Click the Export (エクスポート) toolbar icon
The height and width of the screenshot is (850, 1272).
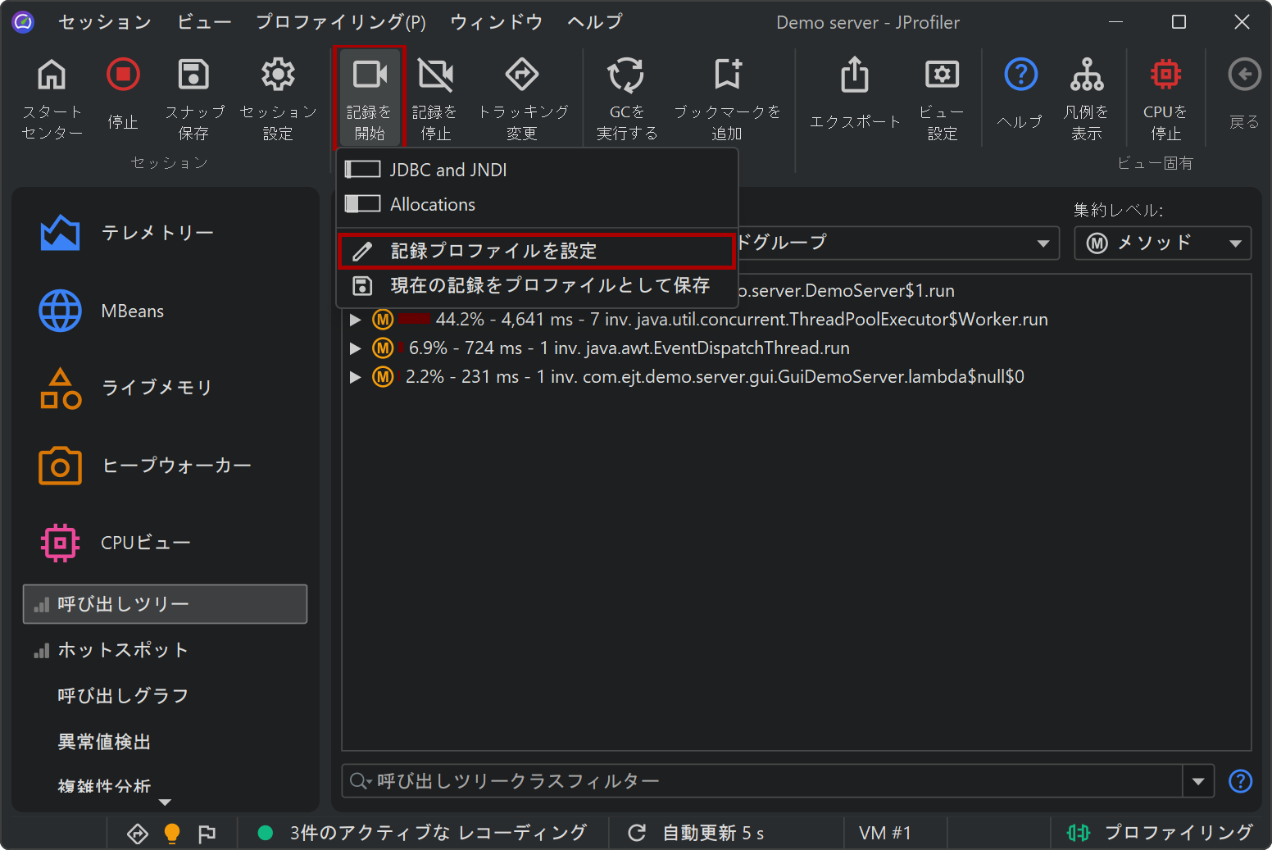click(854, 76)
